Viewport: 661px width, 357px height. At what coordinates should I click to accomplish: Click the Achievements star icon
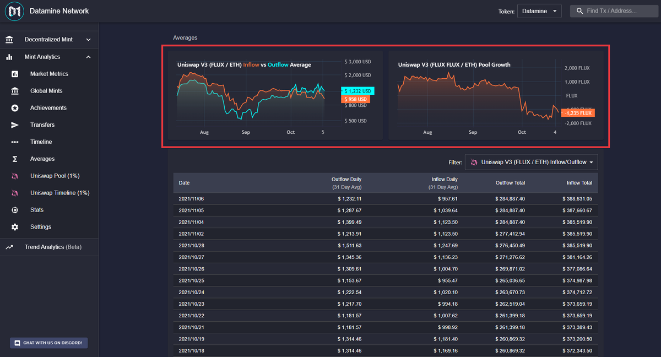15,108
